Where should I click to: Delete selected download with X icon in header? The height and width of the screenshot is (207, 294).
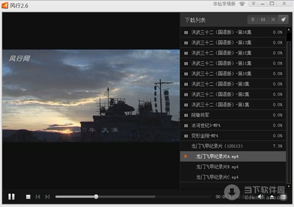[x=273, y=20]
